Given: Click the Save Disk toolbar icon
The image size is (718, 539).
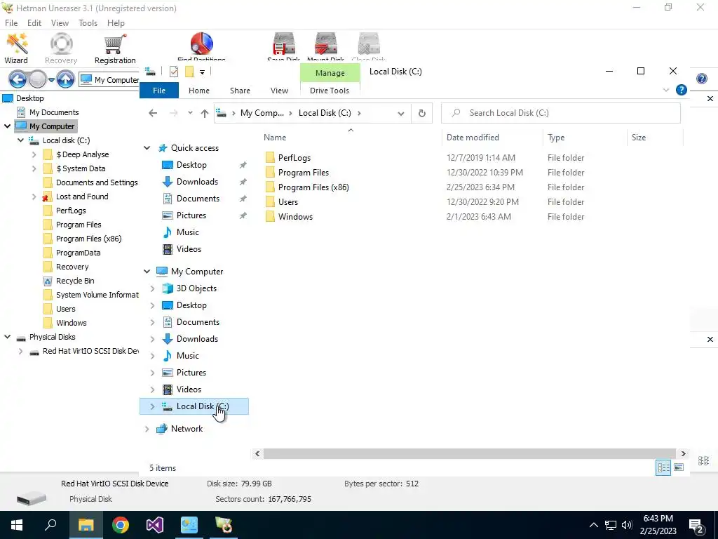Looking at the screenshot, I should (284, 47).
